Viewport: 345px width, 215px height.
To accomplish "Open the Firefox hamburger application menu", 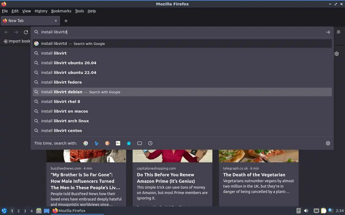I will click(x=339, y=32).
